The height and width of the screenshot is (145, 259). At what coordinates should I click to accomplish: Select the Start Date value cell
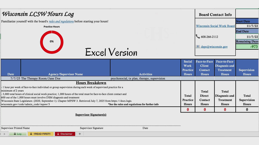pos(247,26)
